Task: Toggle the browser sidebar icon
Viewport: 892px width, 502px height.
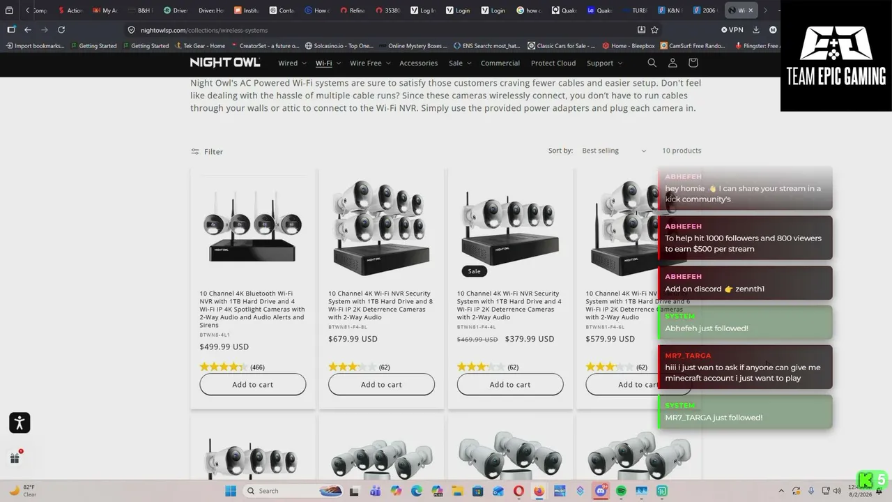Action: [11, 30]
